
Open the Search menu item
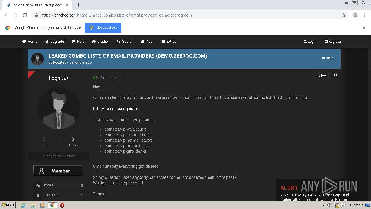pyautogui.click(x=125, y=41)
